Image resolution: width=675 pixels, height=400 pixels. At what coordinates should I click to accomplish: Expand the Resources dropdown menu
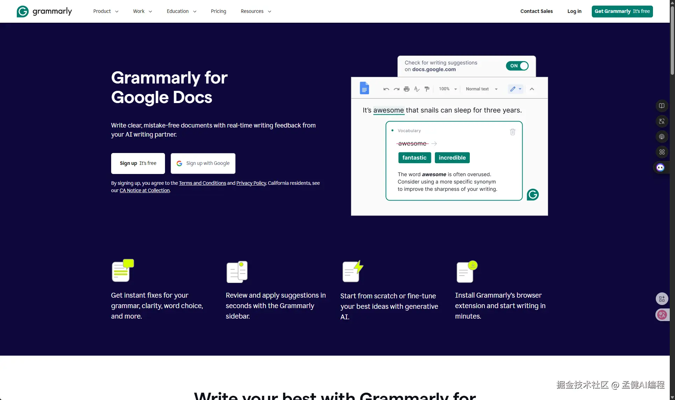click(256, 11)
